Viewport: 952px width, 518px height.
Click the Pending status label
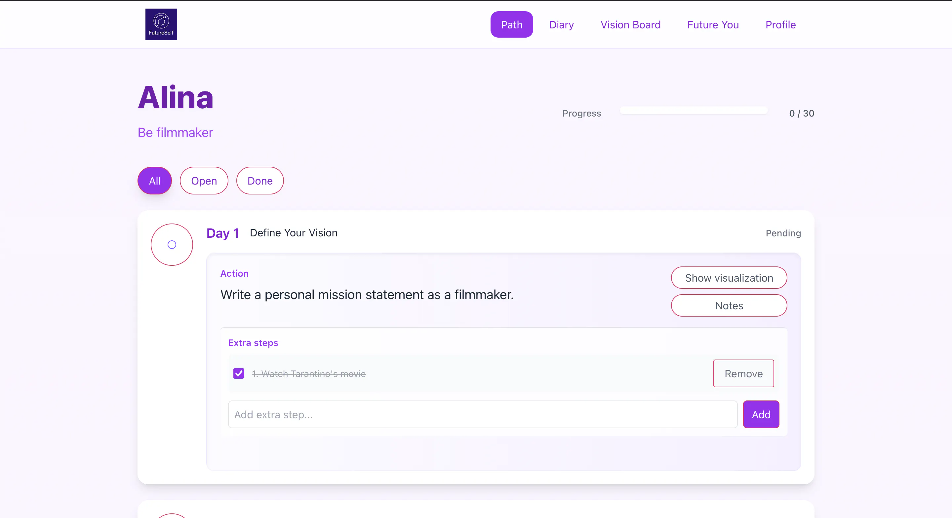pos(783,233)
